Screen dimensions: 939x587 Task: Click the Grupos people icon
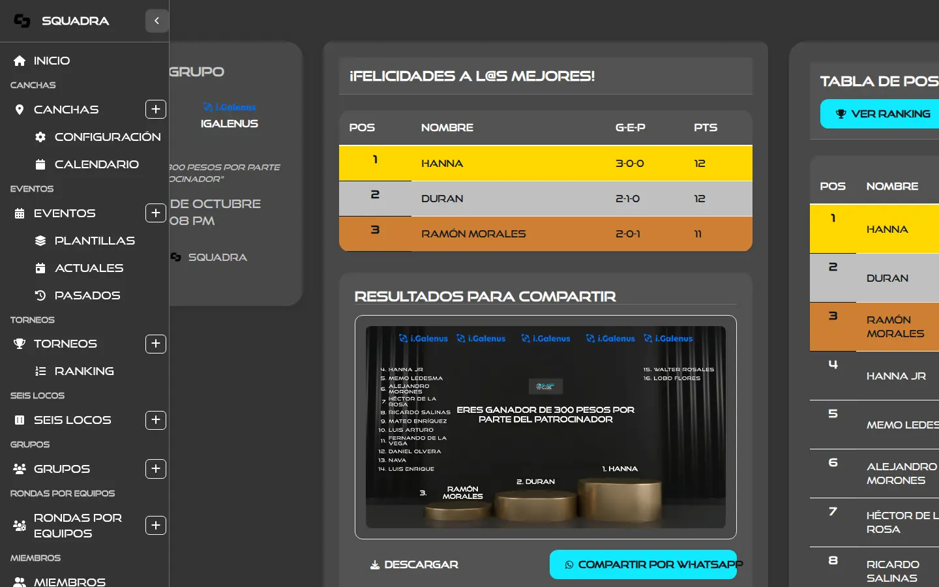click(x=20, y=469)
